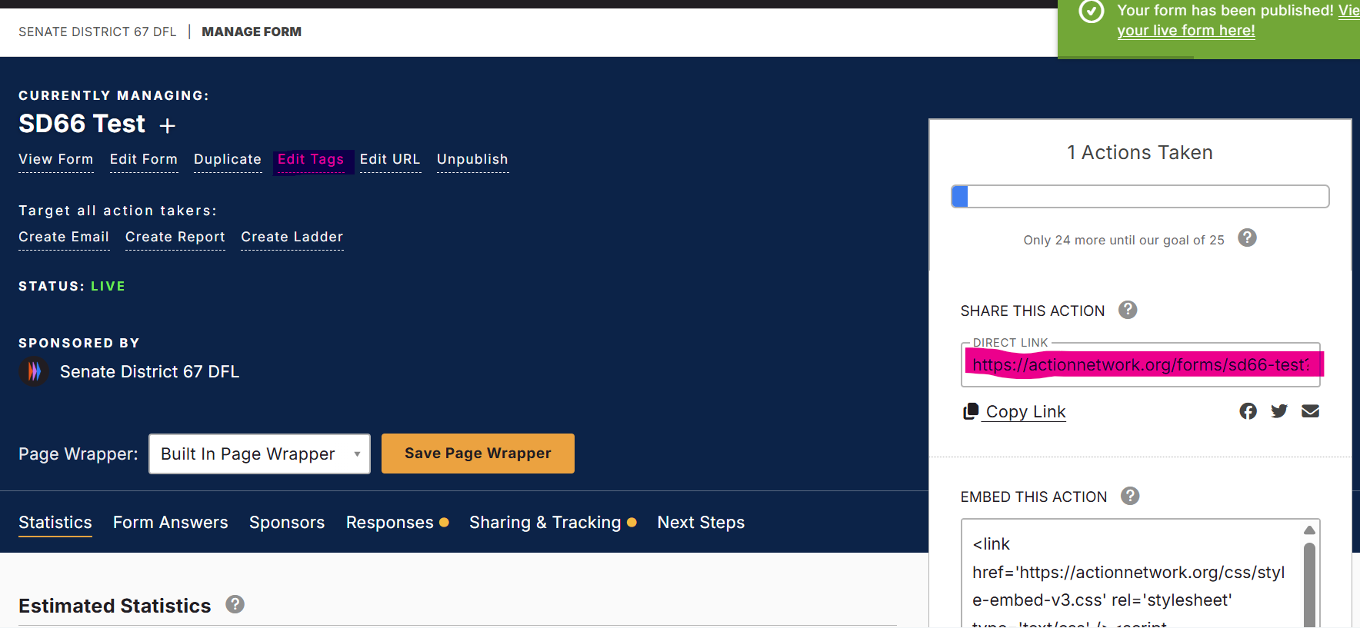Click the Create Report link
The height and width of the screenshot is (628, 1360).
pos(175,238)
